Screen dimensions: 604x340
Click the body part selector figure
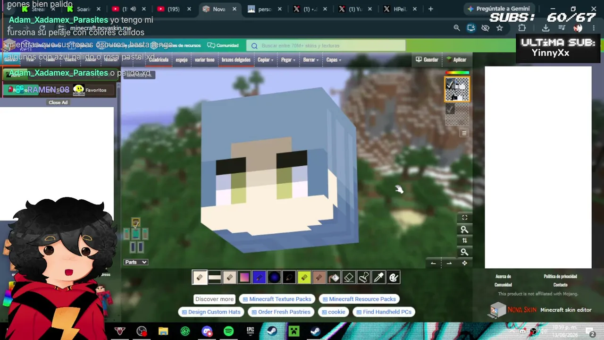coord(136,234)
